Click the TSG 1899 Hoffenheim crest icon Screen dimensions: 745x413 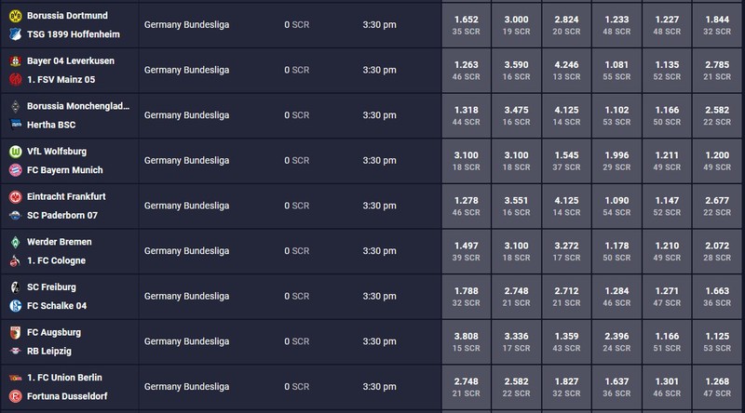click(x=15, y=34)
